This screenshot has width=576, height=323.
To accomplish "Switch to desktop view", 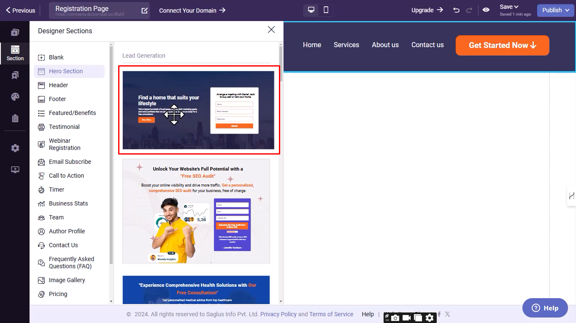I will [x=311, y=10].
